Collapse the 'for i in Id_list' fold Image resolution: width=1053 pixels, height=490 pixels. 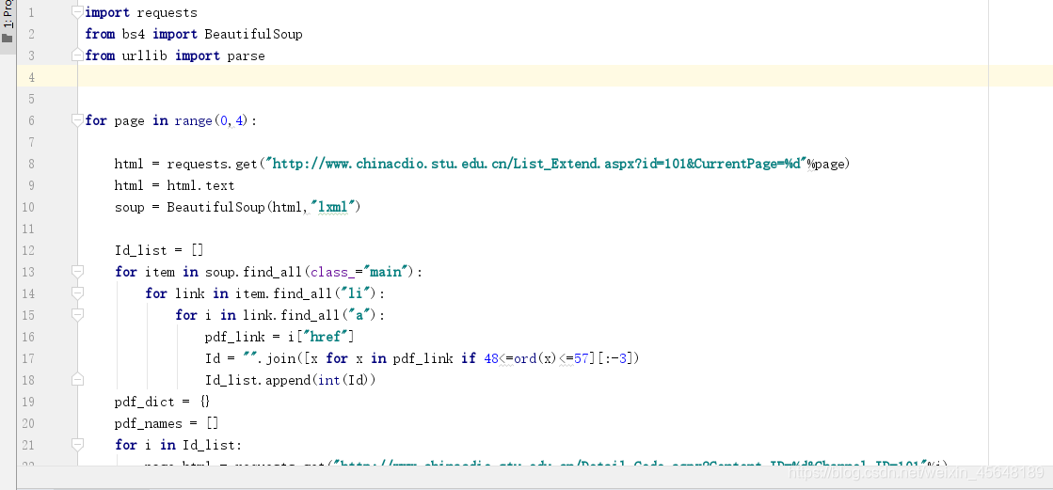[x=77, y=444]
